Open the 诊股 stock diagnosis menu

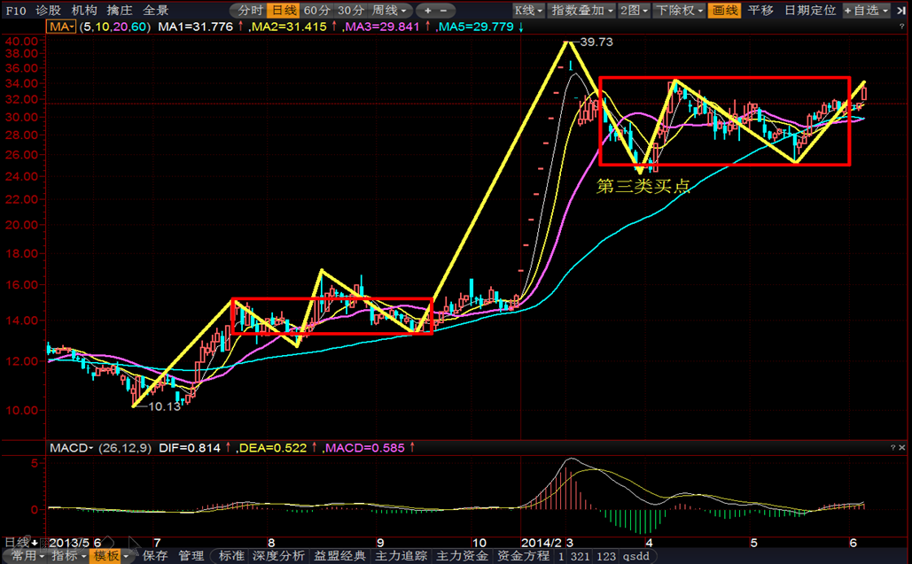click(x=48, y=11)
